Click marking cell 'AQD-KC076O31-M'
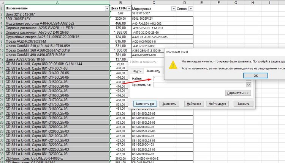The height and width of the screenshot is (163, 285). click(x=154, y=41)
